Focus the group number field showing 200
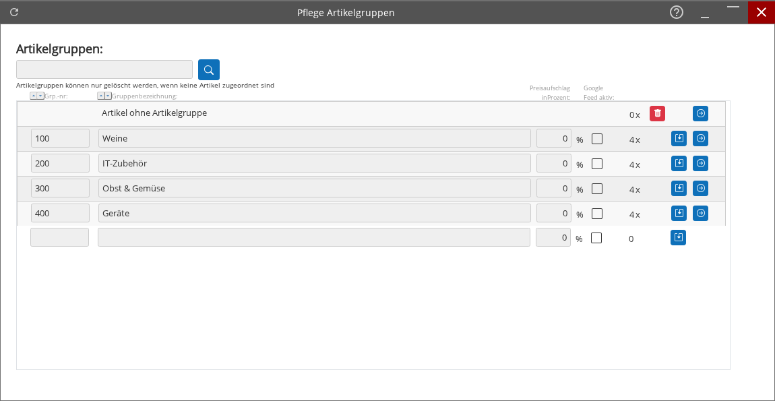Viewport: 775px width, 401px height. pos(60,163)
